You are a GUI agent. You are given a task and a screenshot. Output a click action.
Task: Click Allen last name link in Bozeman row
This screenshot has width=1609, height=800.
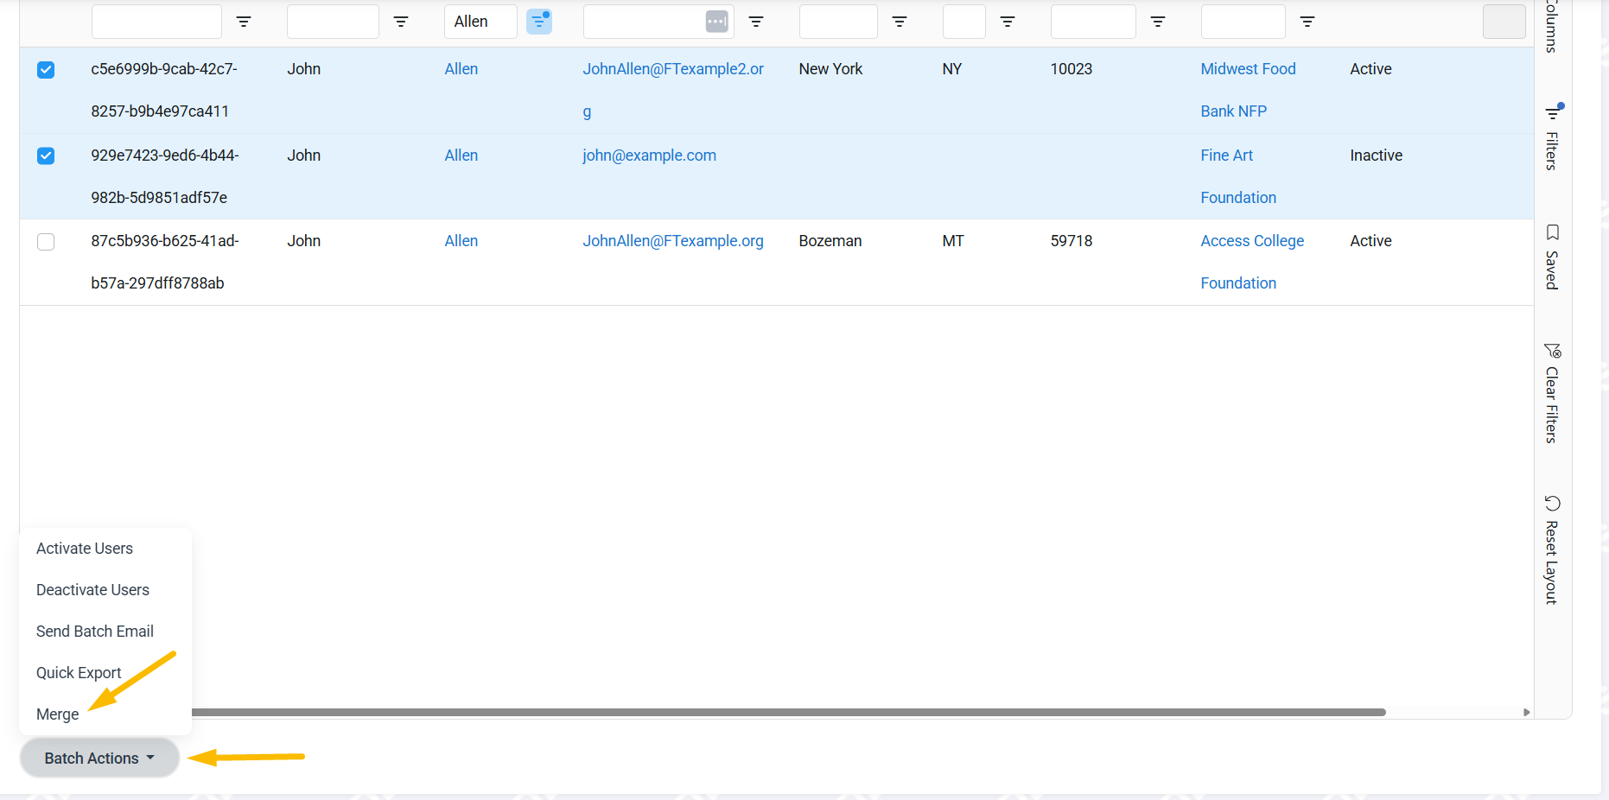tap(461, 241)
